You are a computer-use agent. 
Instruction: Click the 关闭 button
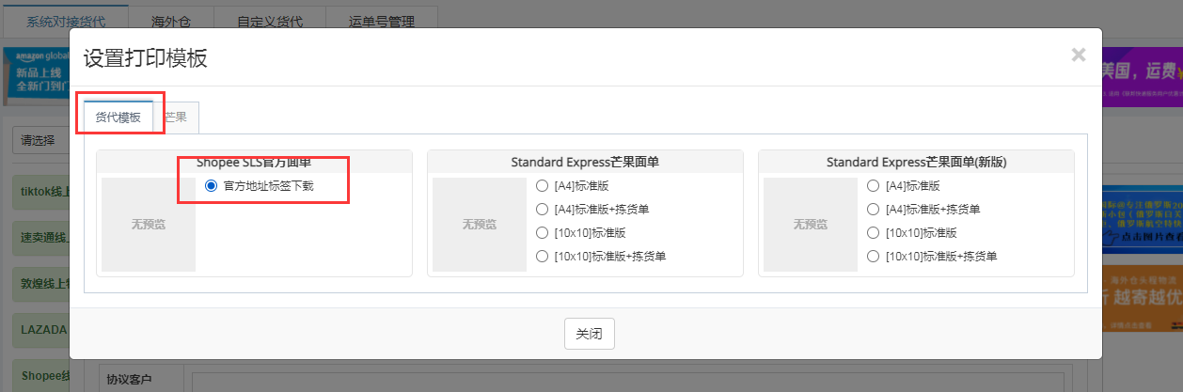coord(590,334)
